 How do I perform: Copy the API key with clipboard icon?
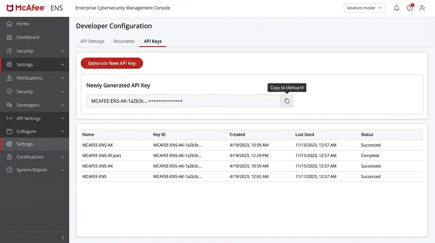(x=287, y=101)
